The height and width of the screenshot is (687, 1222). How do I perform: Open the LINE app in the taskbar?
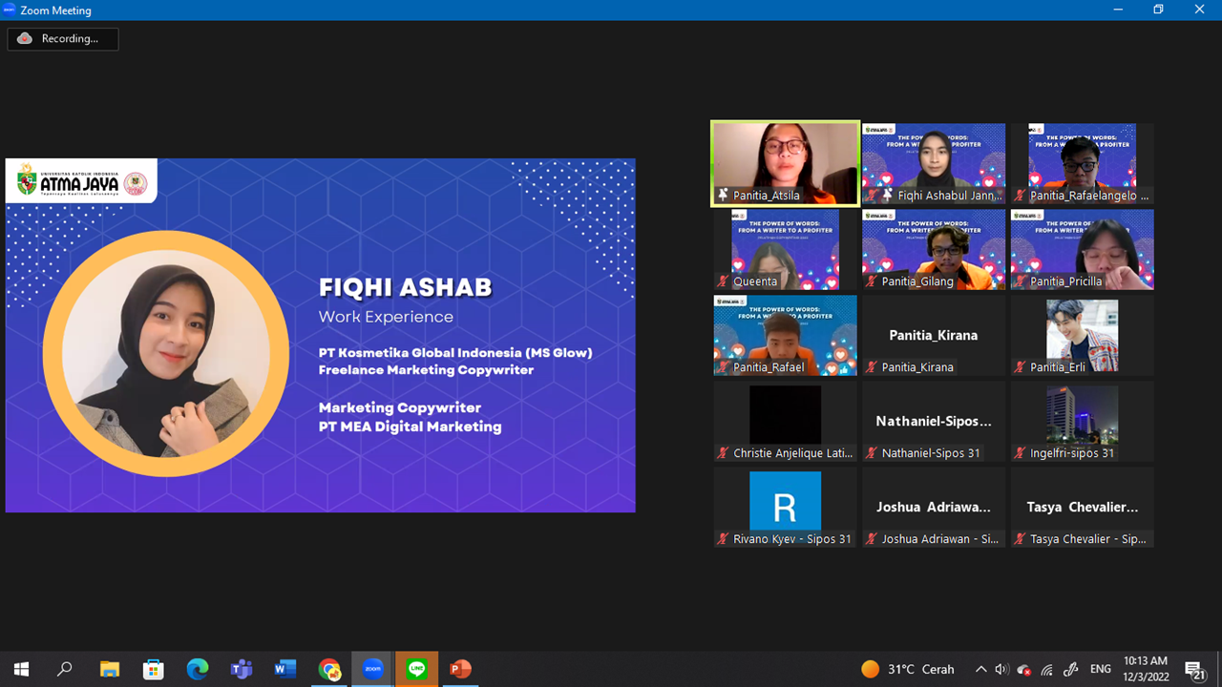click(416, 669)
